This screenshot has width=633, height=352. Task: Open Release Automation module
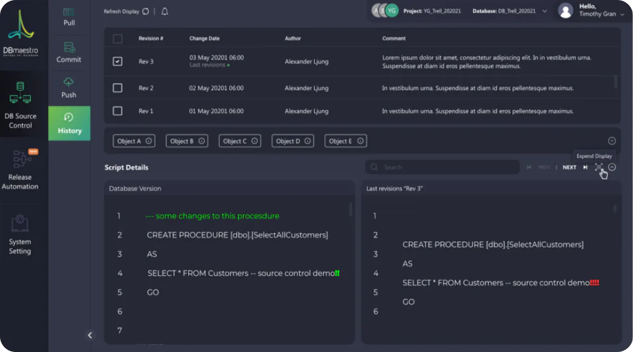[x=20, y=169]
